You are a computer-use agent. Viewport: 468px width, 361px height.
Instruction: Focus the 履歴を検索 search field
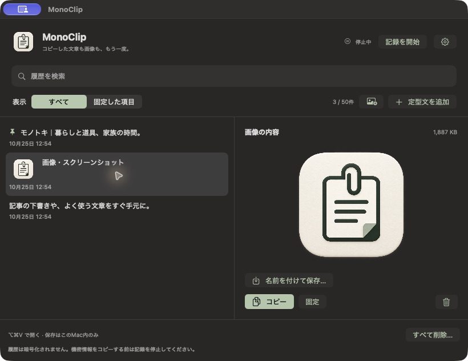click(234, 76)
